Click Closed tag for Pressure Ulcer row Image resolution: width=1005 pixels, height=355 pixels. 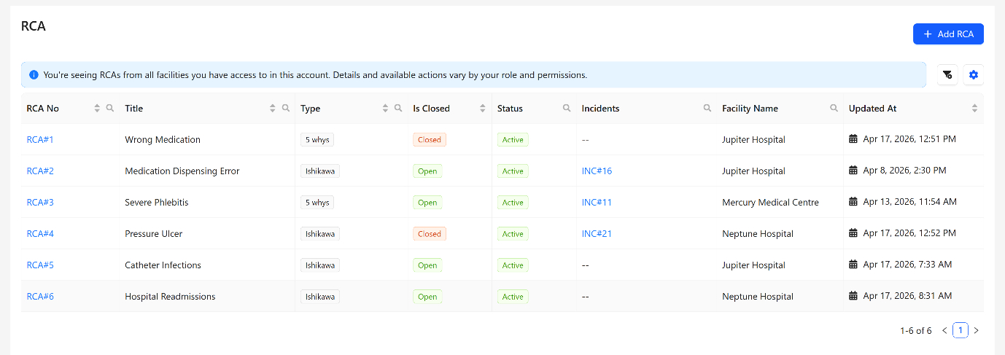pos(429,234)
